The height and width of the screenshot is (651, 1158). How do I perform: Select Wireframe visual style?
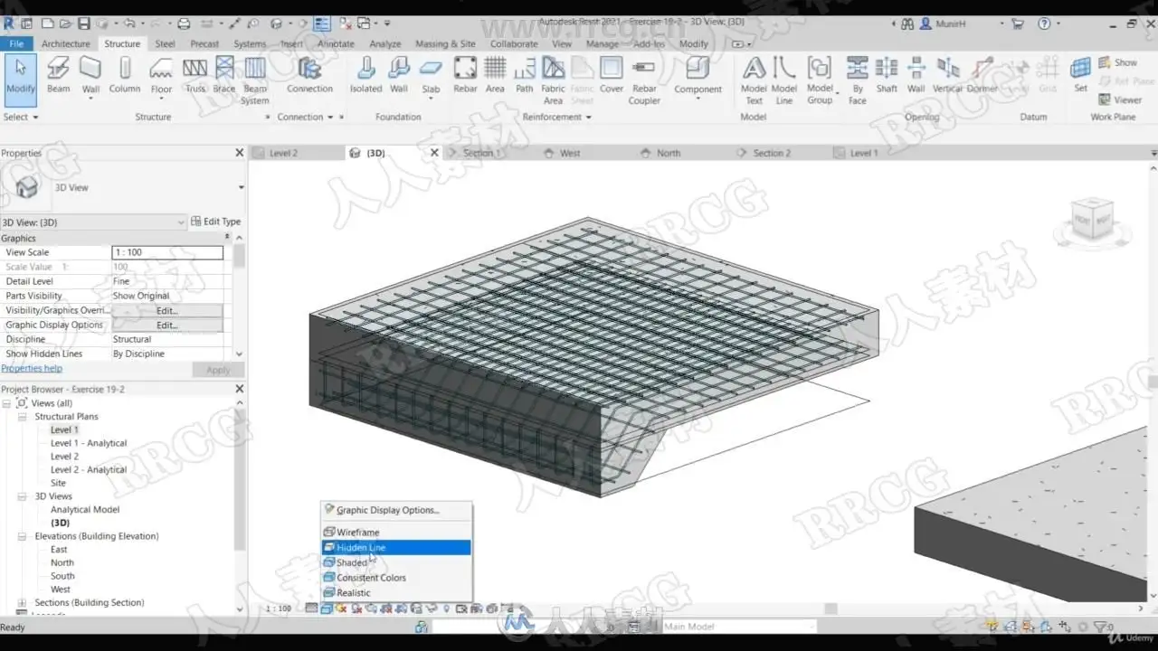(396, 533)
